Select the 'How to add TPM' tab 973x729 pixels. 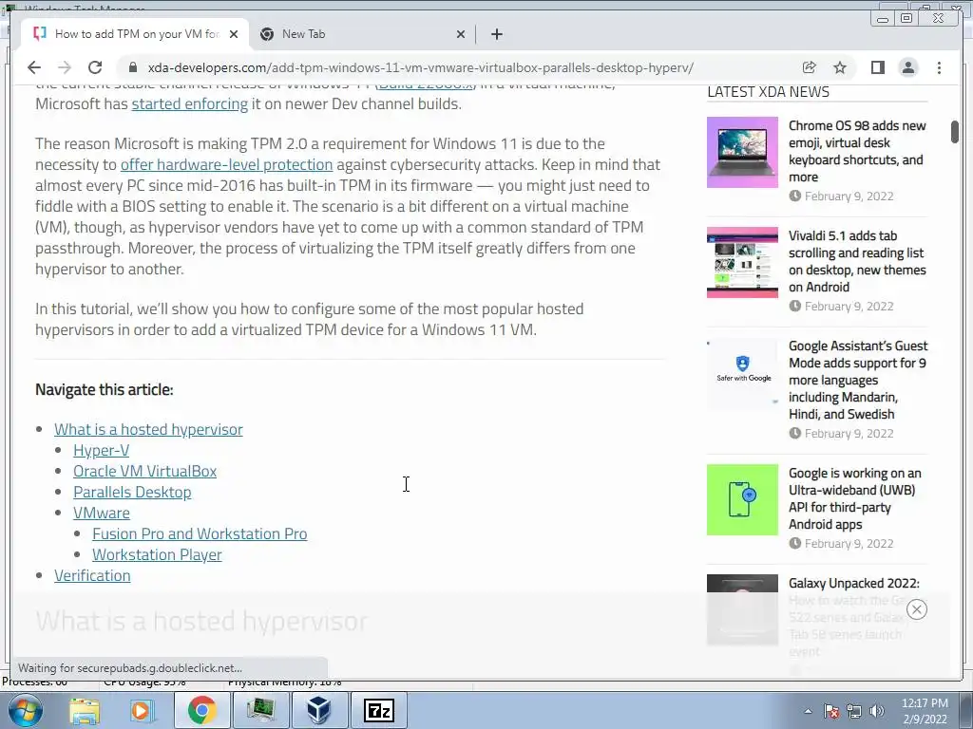click(x=133, y=34)
